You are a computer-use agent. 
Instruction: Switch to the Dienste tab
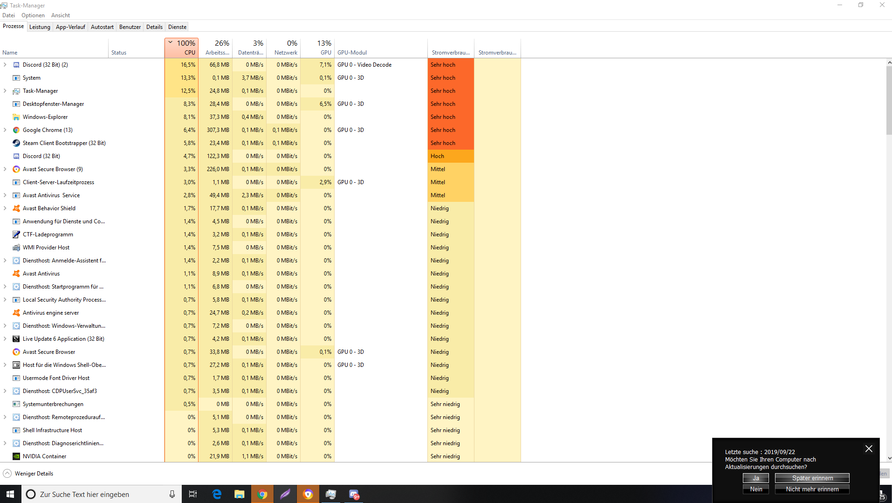pos(177,27)
